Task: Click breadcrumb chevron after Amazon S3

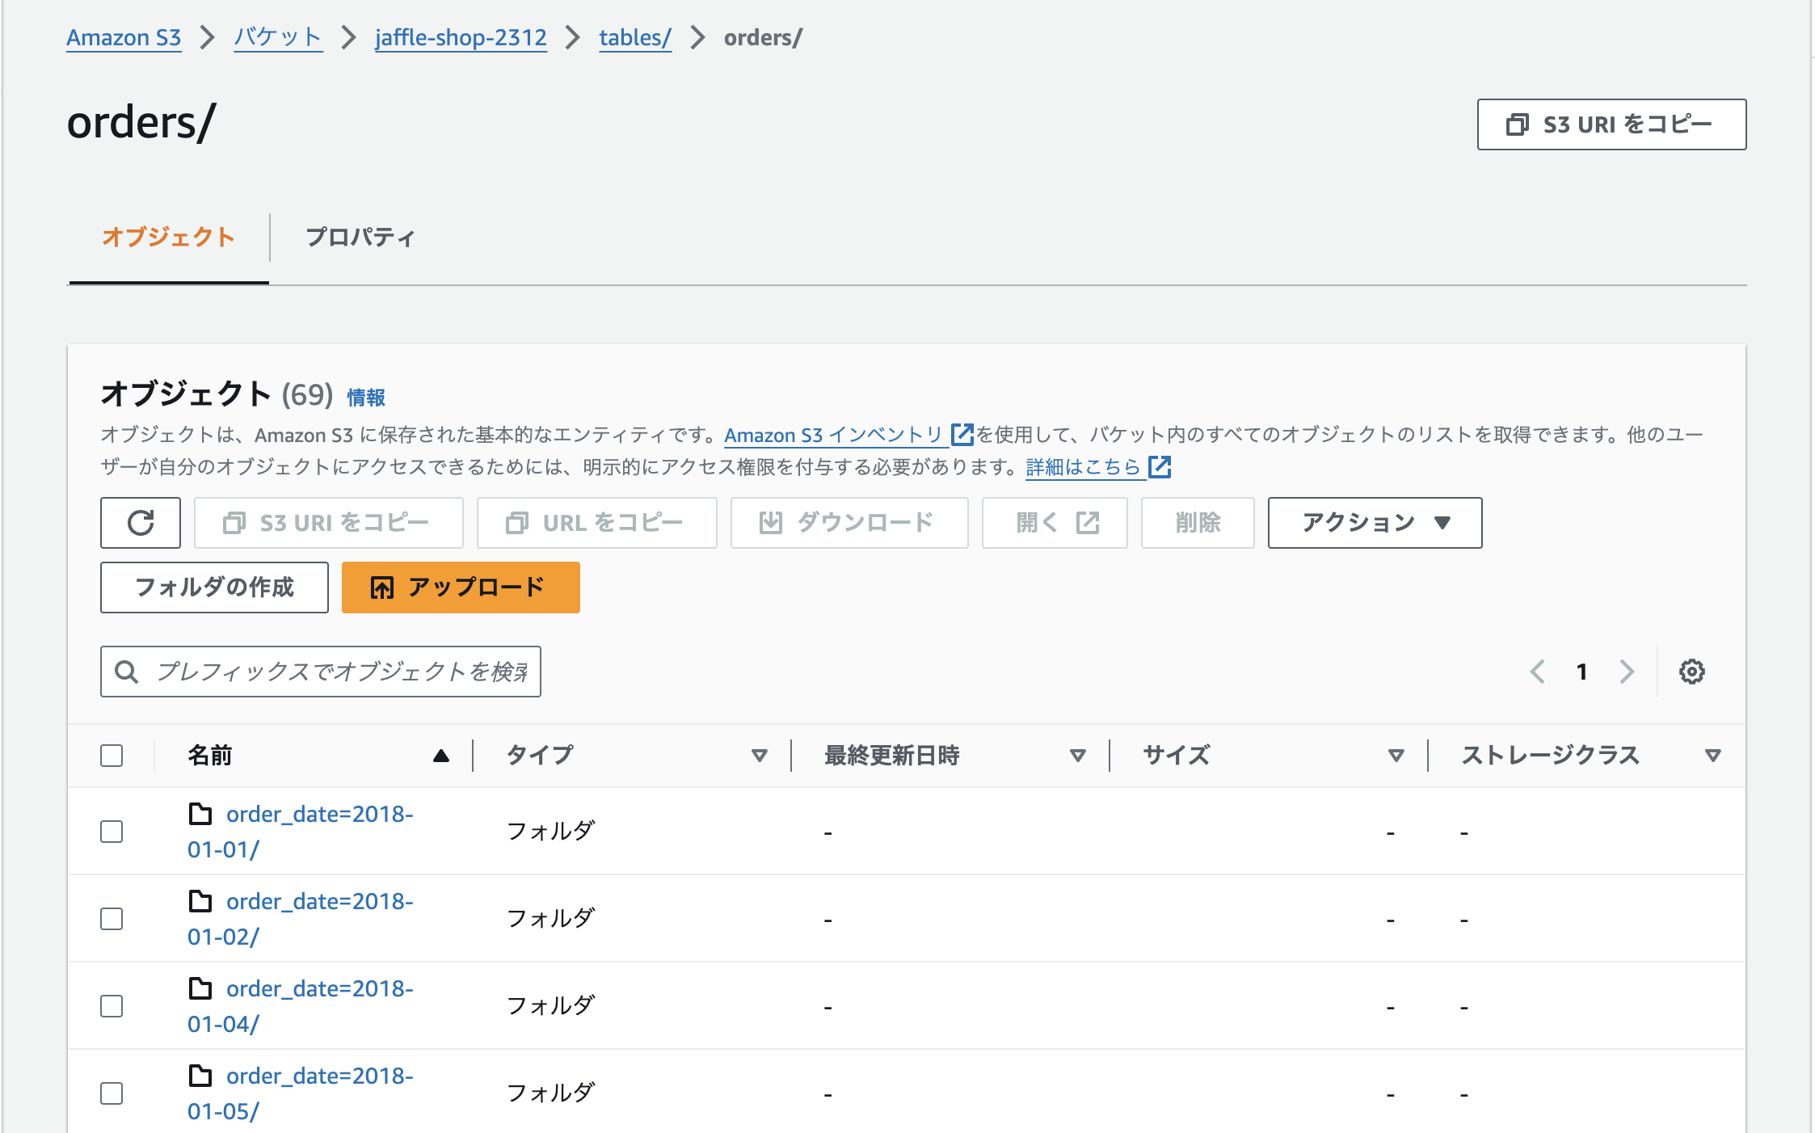Action: point(208,37)
